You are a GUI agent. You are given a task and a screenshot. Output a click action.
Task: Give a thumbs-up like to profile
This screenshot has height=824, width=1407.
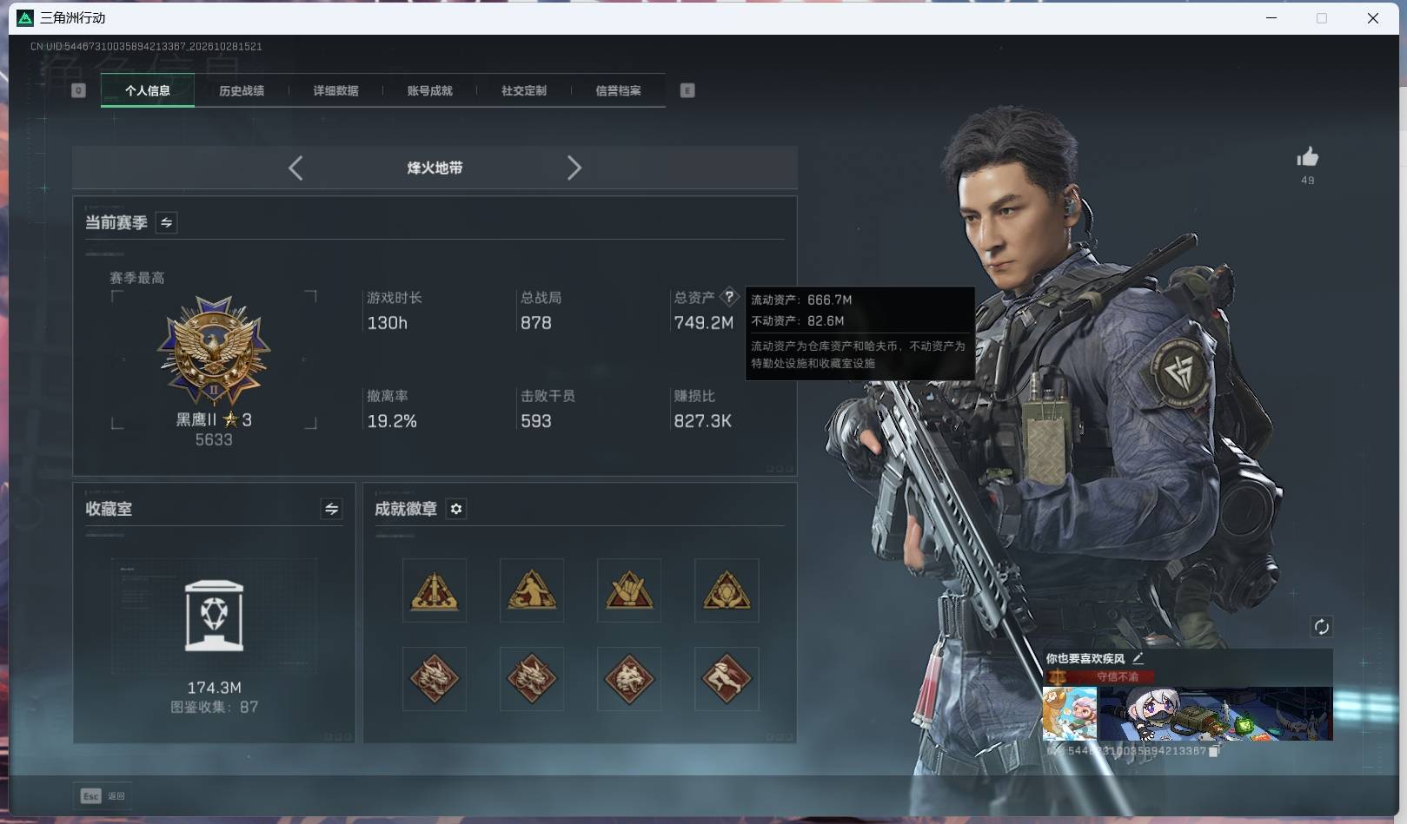coord(1307,157)
